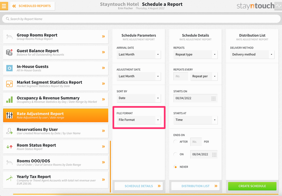Select Guest Balance Report title
The image size is (282, 196).
coord(38,51)
